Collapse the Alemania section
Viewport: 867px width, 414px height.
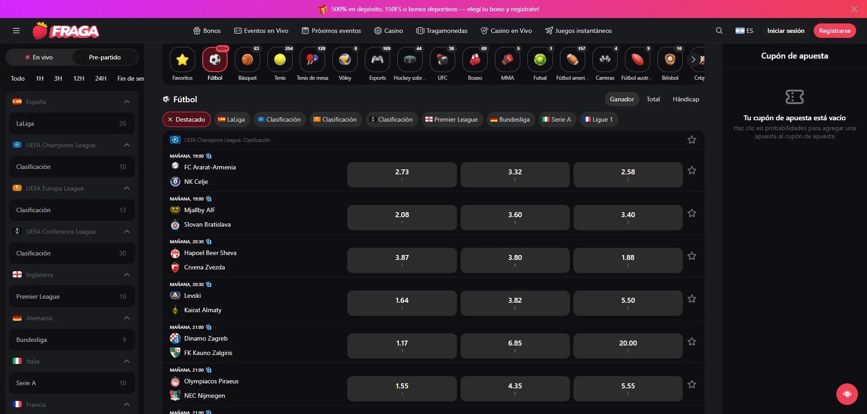pyautogui.click(x=127, y=318)
